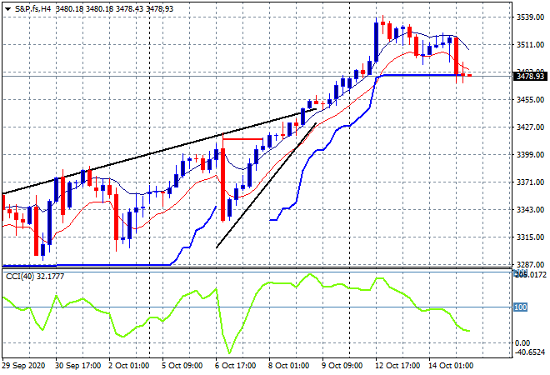
Task: Click the S&P.fs,H4 chart title text
Action: [x=33, y=9]
